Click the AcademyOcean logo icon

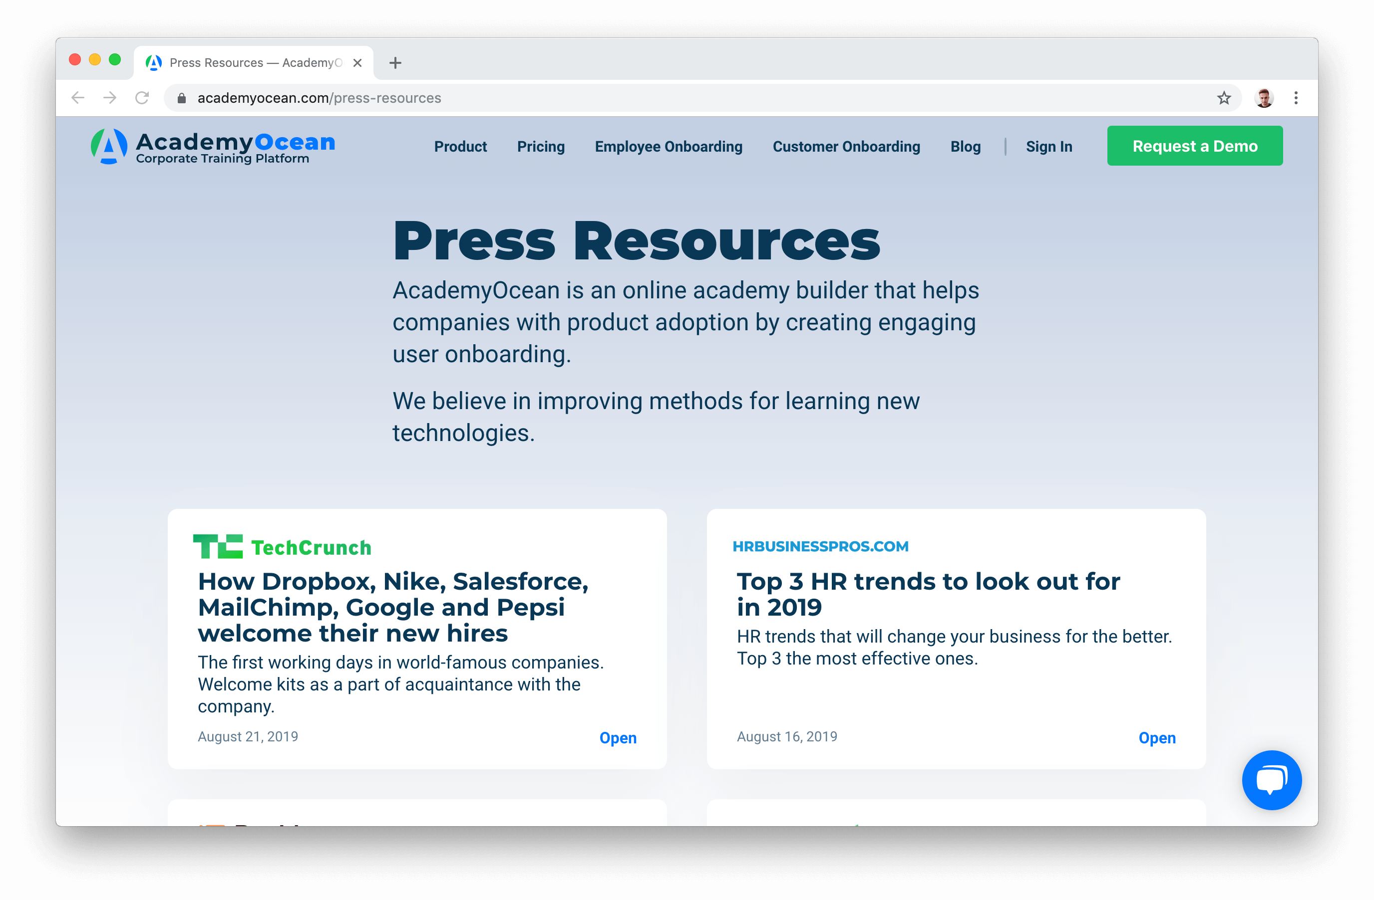click(x=108, y=146)
